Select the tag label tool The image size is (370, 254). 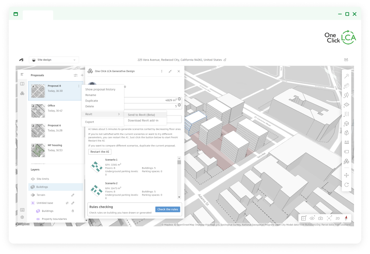346,152
